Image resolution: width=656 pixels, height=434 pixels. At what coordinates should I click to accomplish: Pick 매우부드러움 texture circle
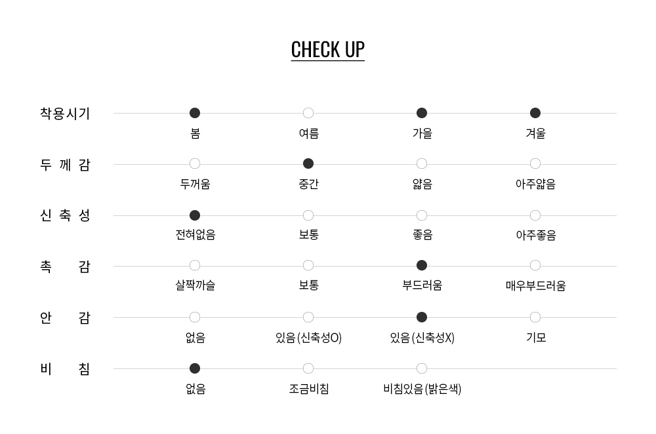coord(535,265)
